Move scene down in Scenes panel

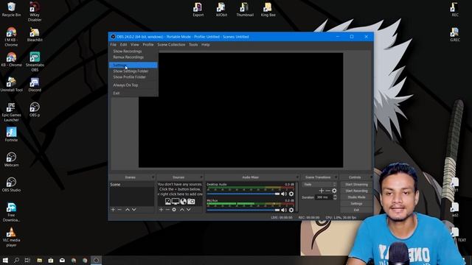coord(134,209)
